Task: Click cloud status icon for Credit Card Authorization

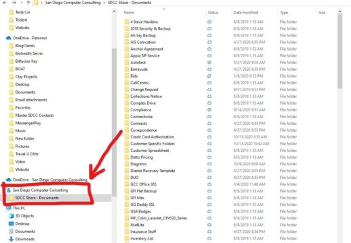Action: coord(209,137)
